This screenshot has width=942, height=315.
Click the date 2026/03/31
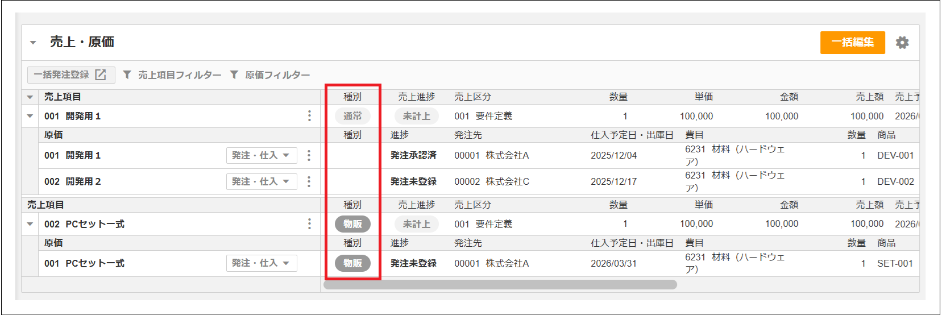[x=614, y=263]
